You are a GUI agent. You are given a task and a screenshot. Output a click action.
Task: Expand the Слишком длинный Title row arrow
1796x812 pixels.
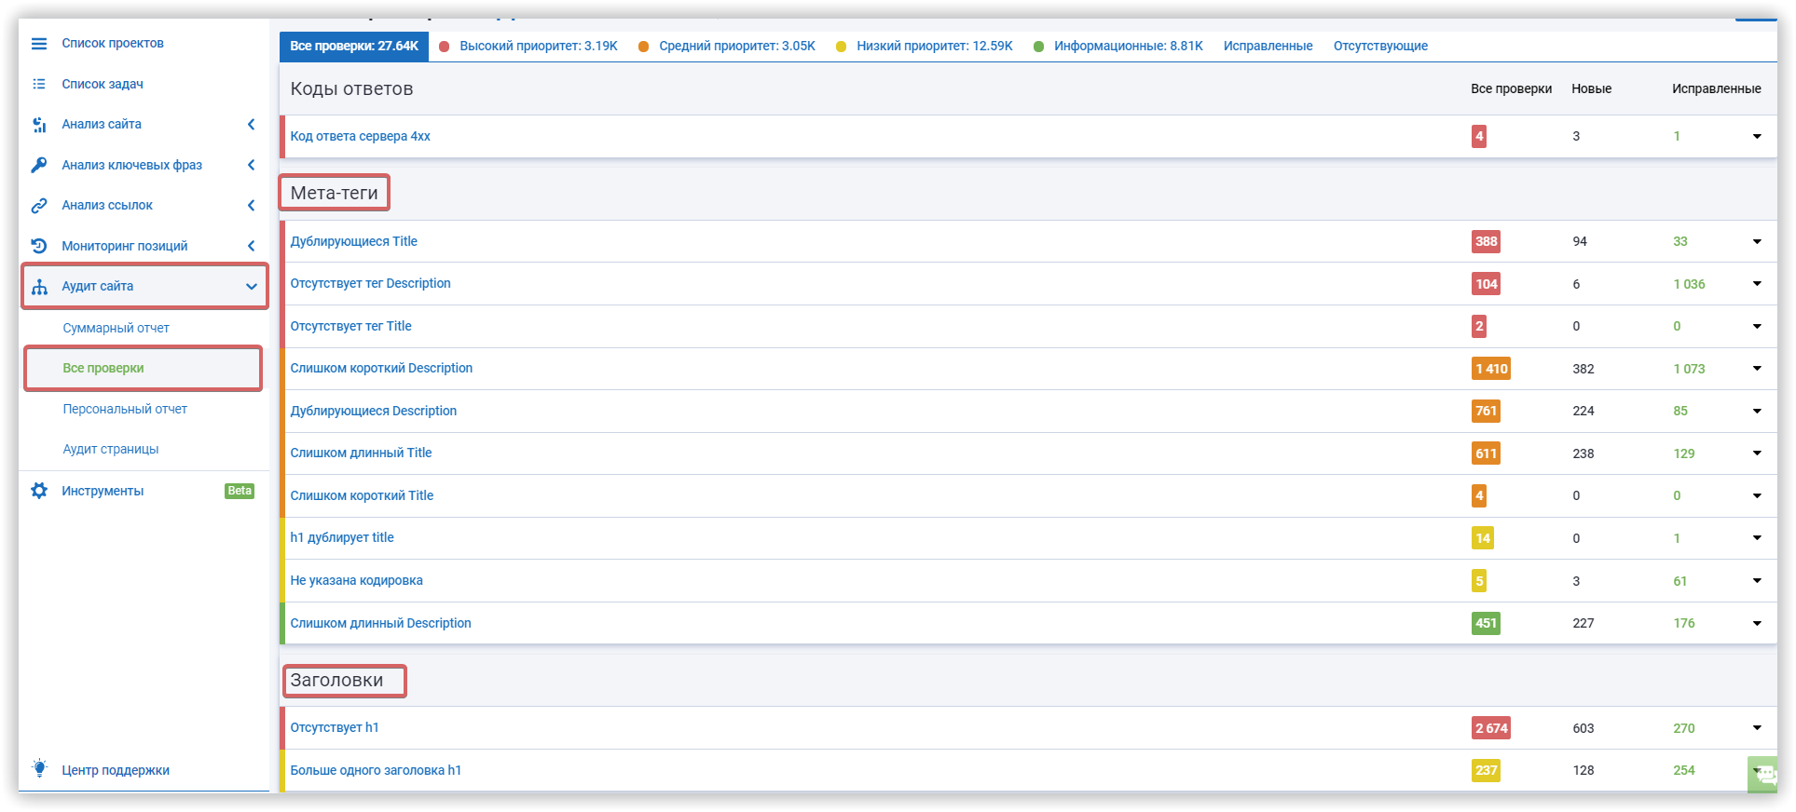tap(1757, 453)
